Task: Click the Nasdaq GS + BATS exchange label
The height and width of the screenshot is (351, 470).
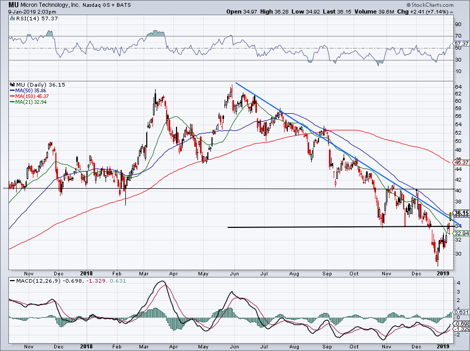Action: coord(107,5)
